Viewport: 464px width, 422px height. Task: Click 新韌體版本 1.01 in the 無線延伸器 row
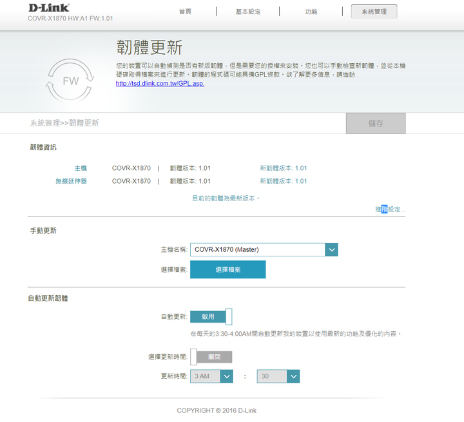284,181
